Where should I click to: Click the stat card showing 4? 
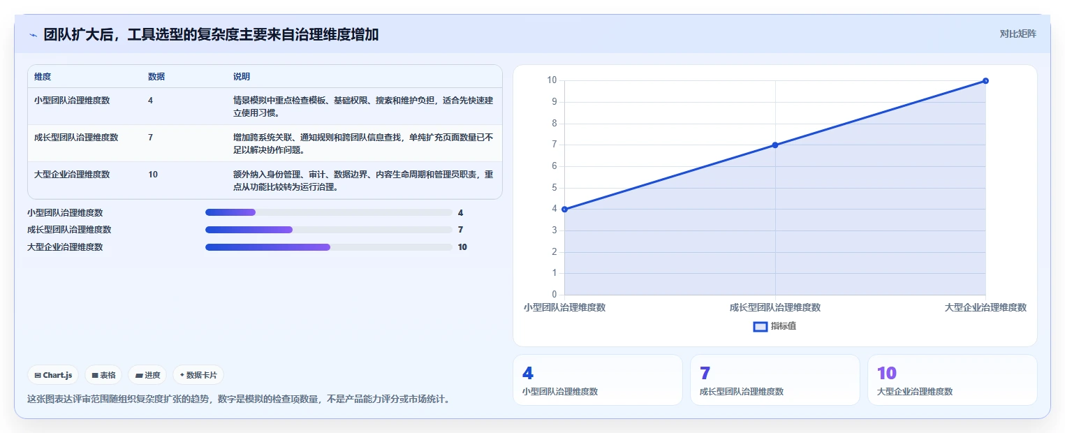pos(598,380)
